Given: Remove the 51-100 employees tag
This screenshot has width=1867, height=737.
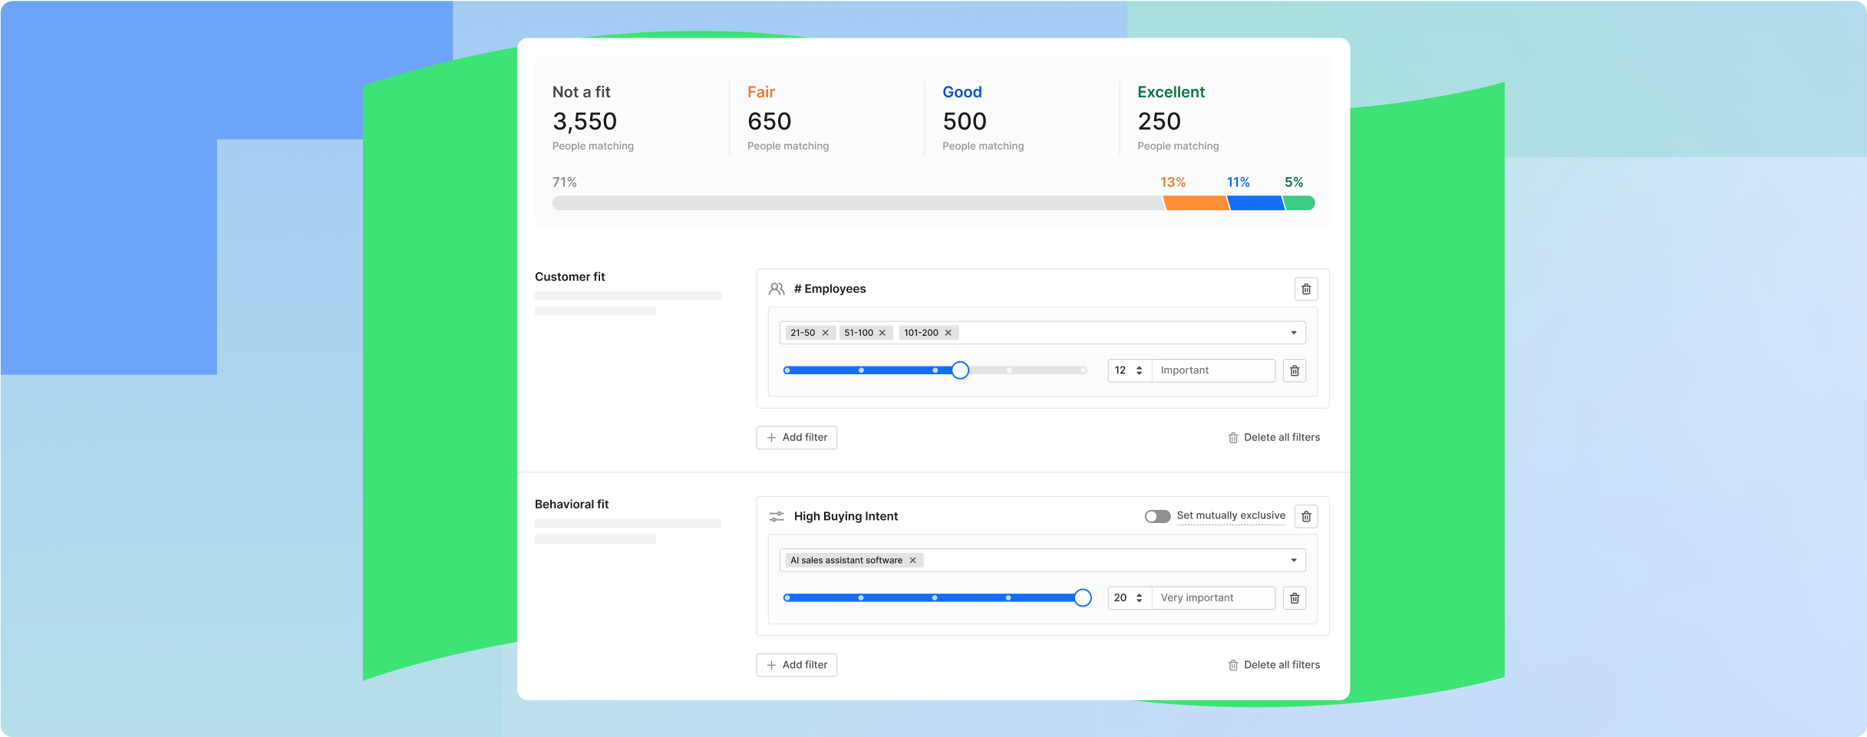Looking at the screenshot, I should coord(882,333).
